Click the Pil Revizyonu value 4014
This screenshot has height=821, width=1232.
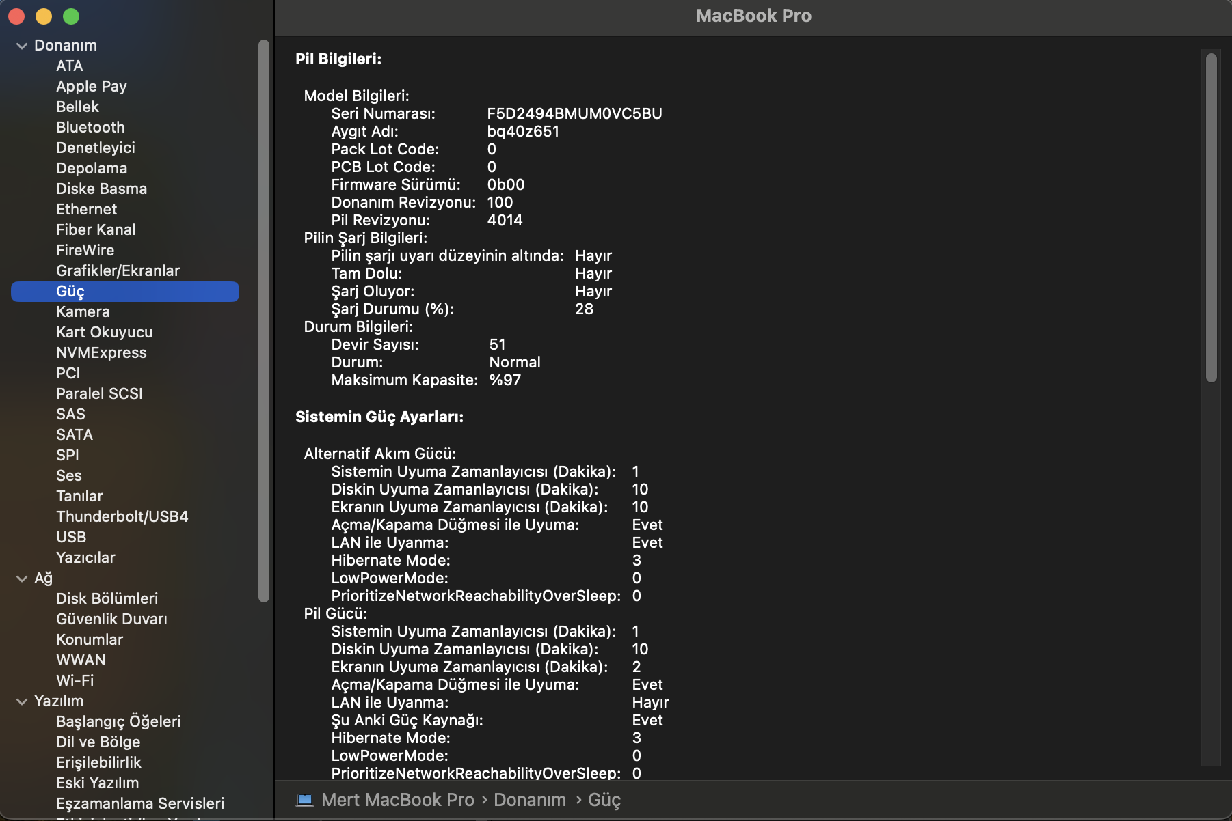tap(505, 220)
